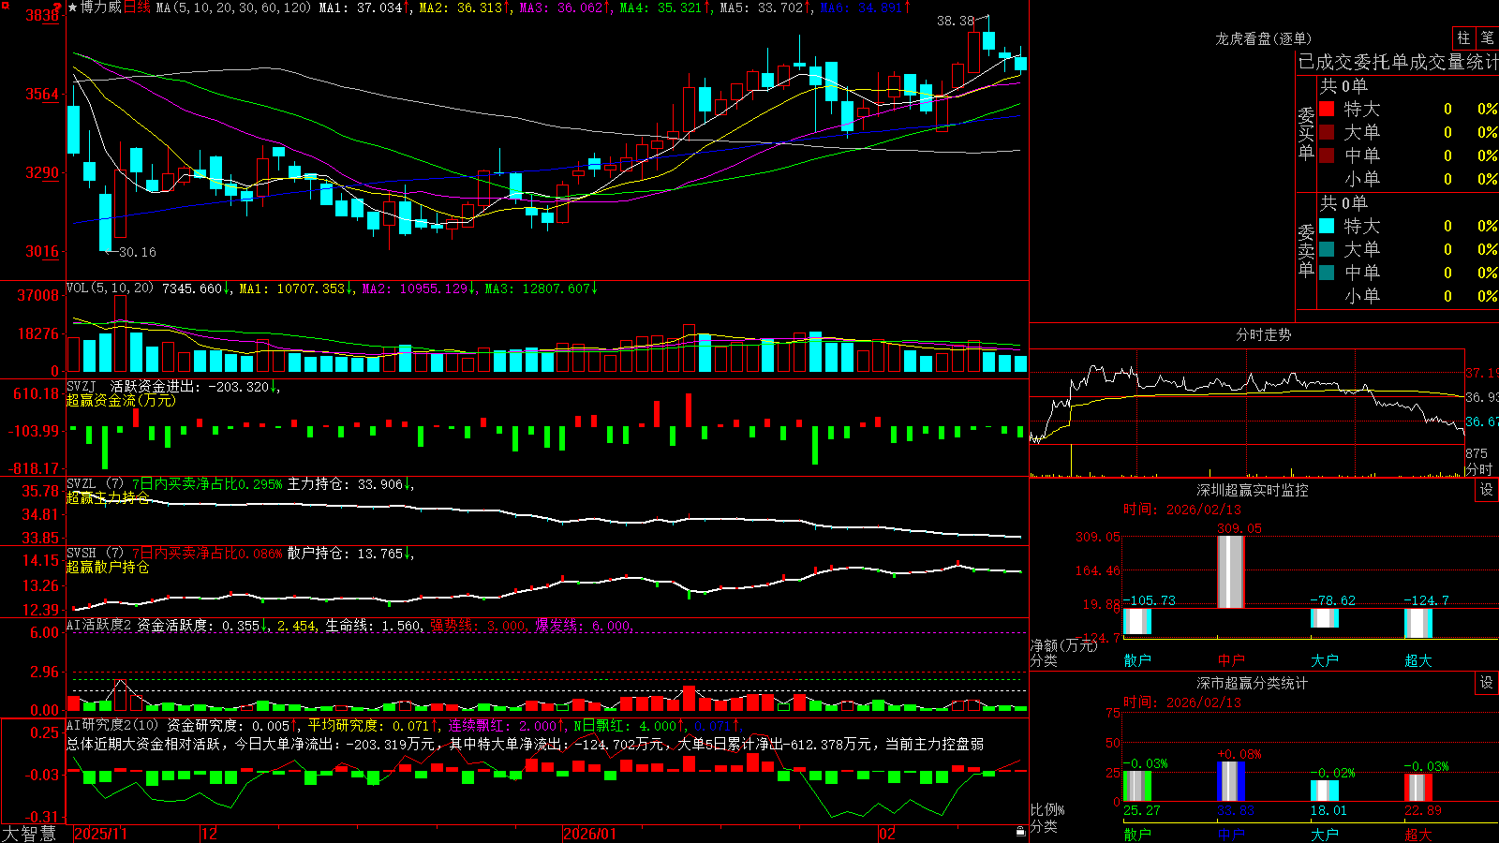Click the stock name 博力威
The width and height of the screenshot is (1499, 843).
pos(101,7)
